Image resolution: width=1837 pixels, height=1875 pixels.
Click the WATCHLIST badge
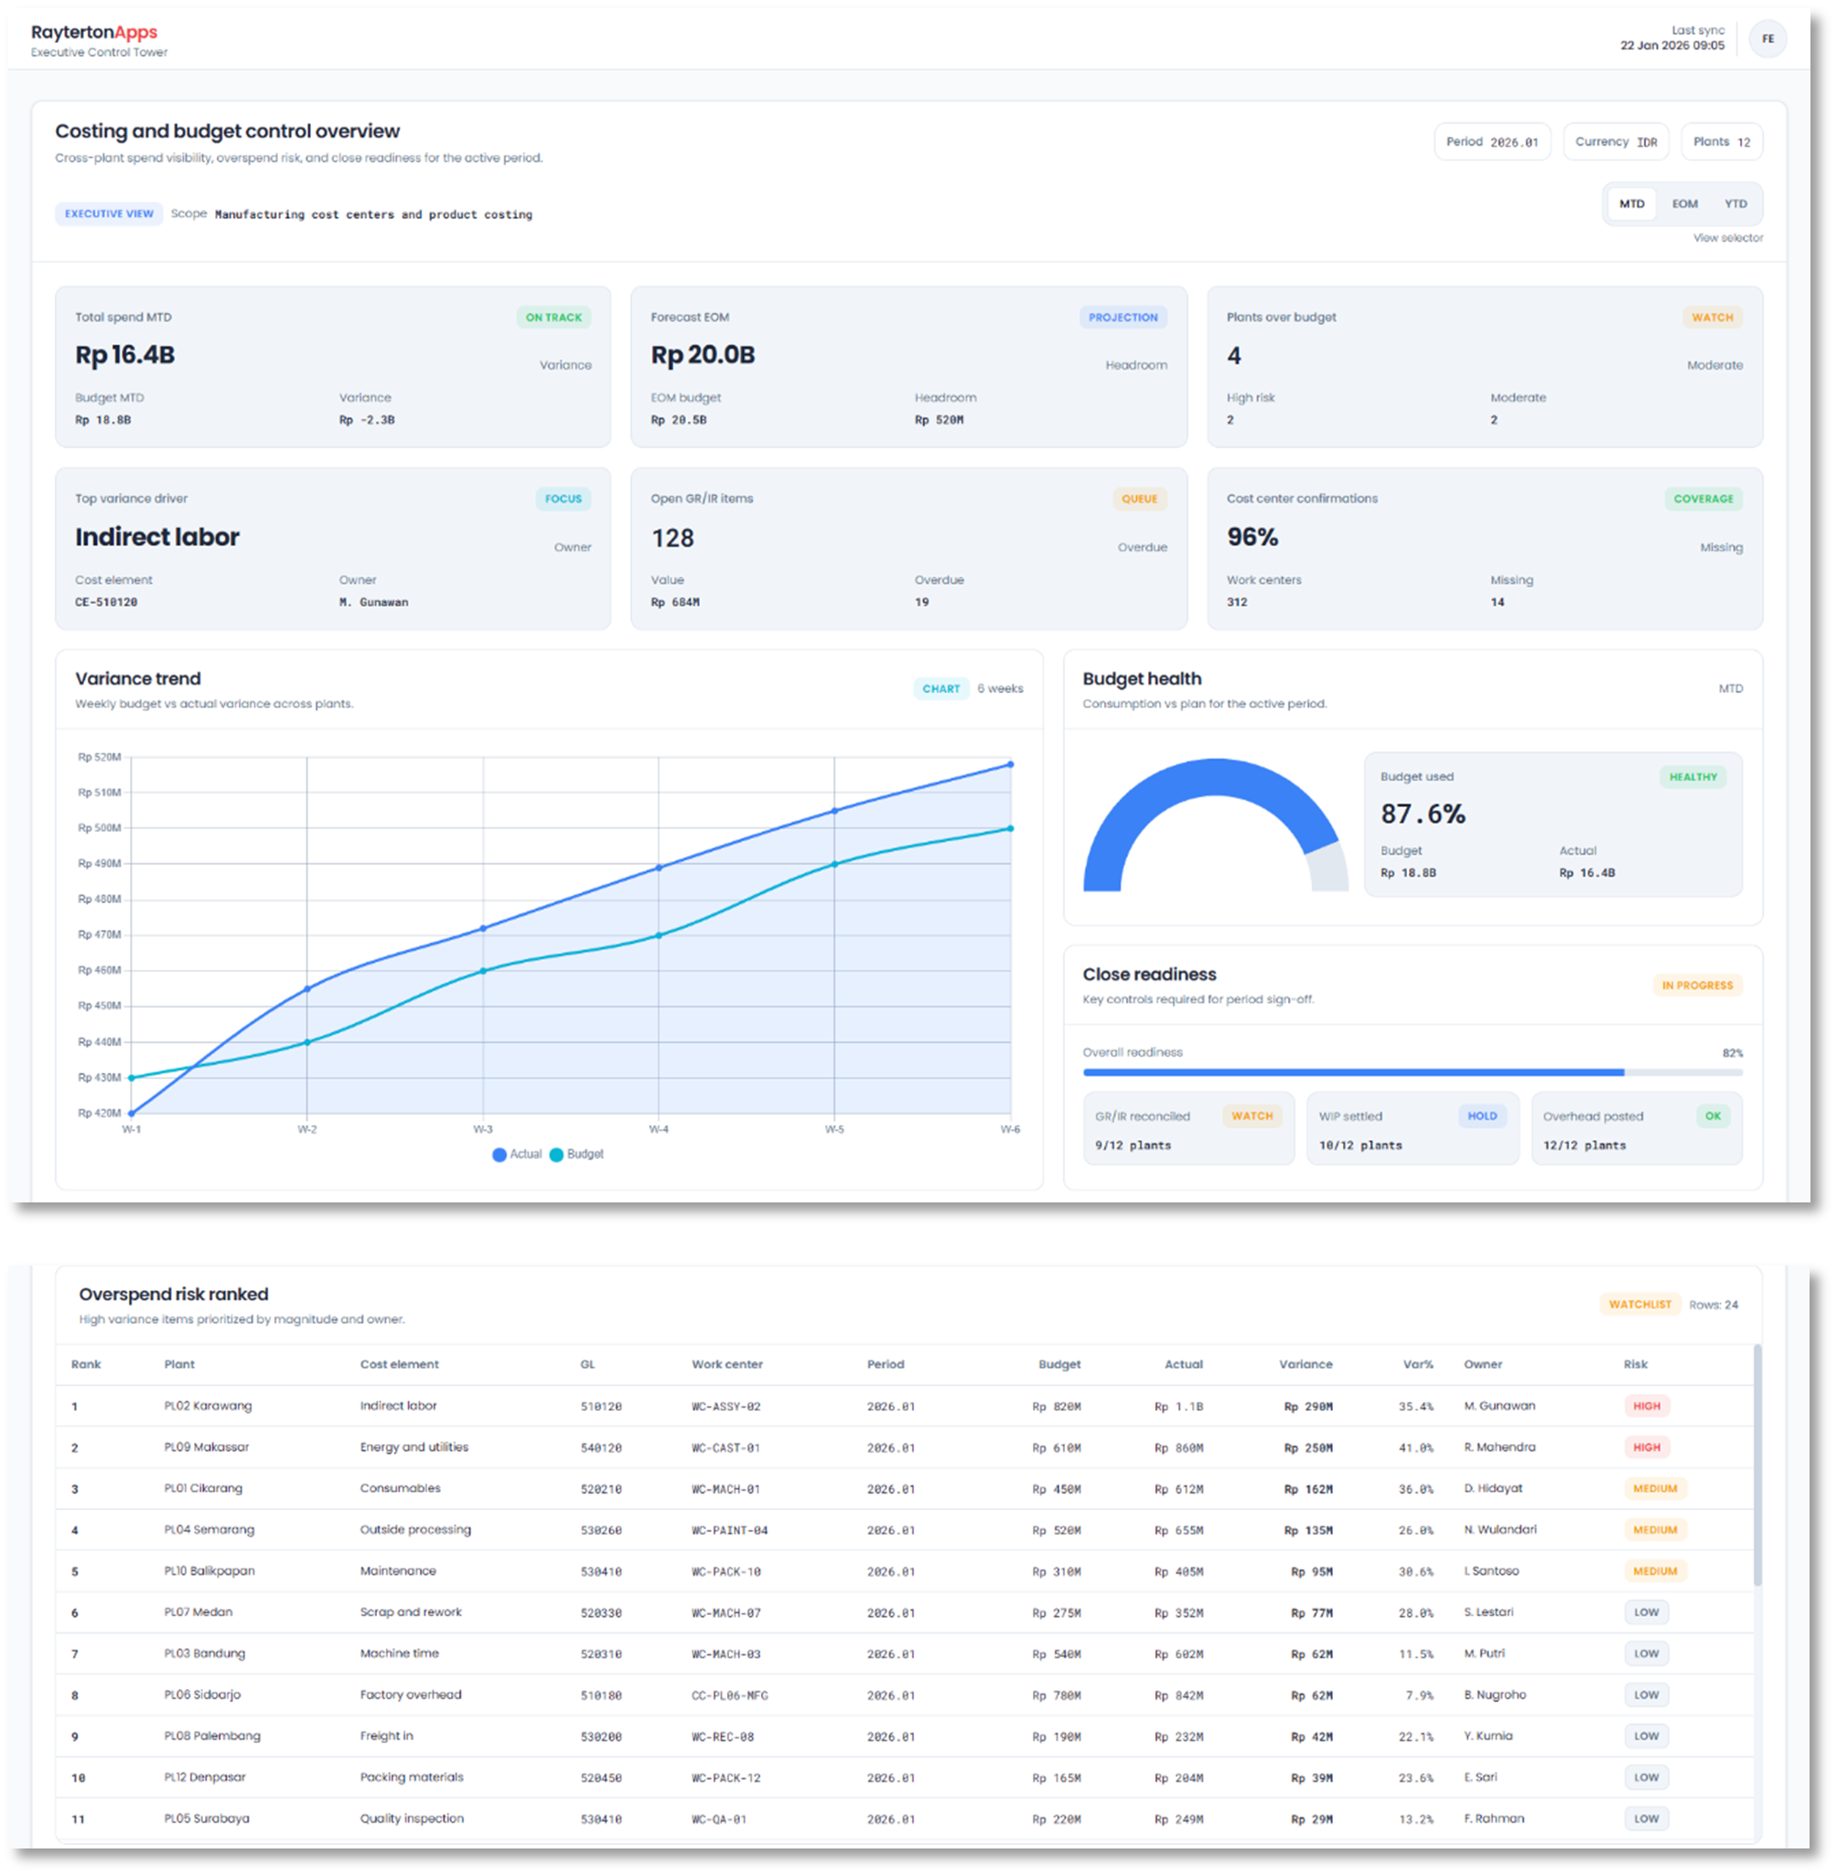pyautogui.click(x=1638, y=1304)
